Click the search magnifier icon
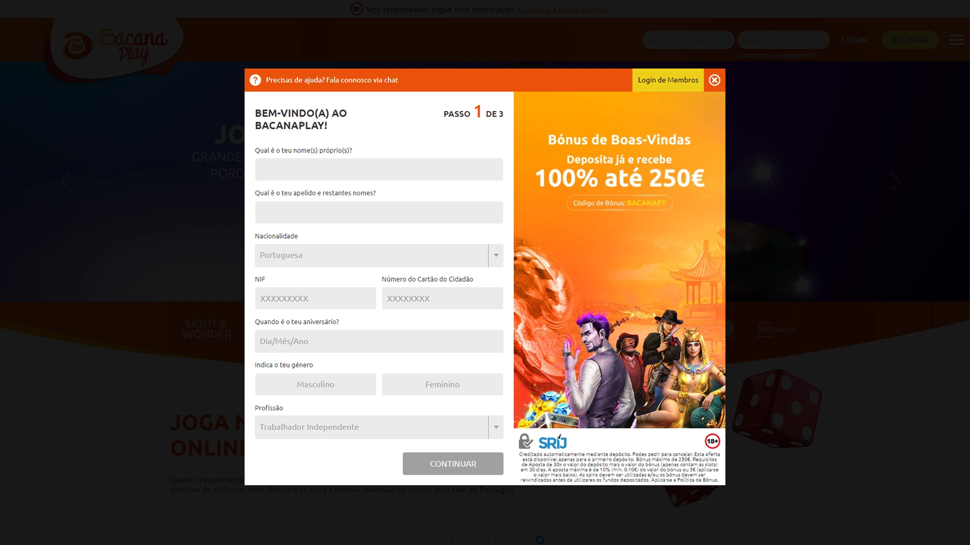The height and width of the screenshot is (545, 970). click(540, 540)
